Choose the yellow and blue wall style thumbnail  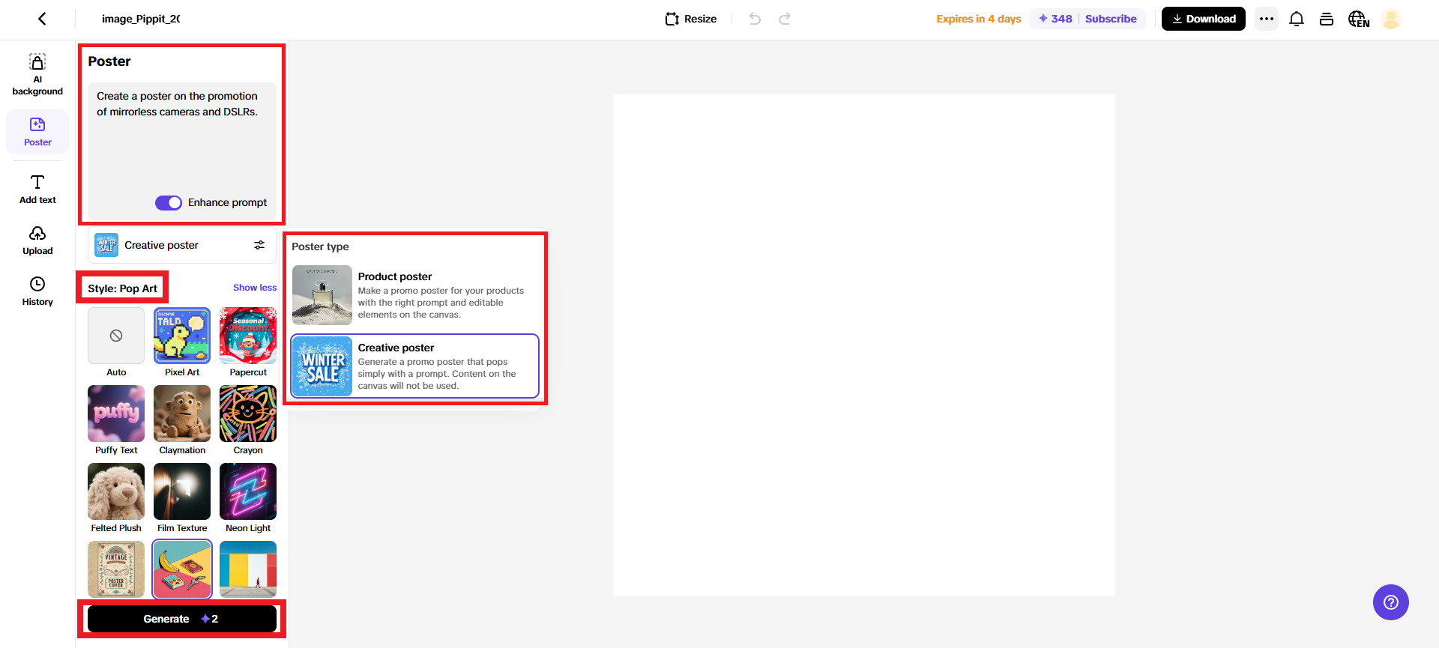point(248,569)
